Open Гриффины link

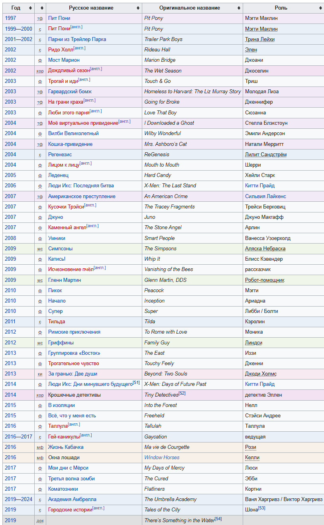[61, 343]
